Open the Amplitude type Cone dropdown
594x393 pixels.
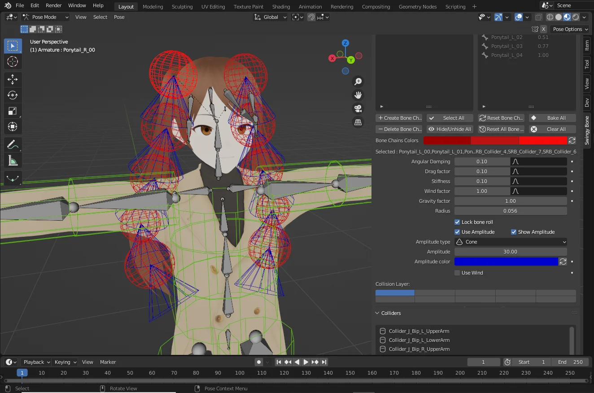point(511,242)
